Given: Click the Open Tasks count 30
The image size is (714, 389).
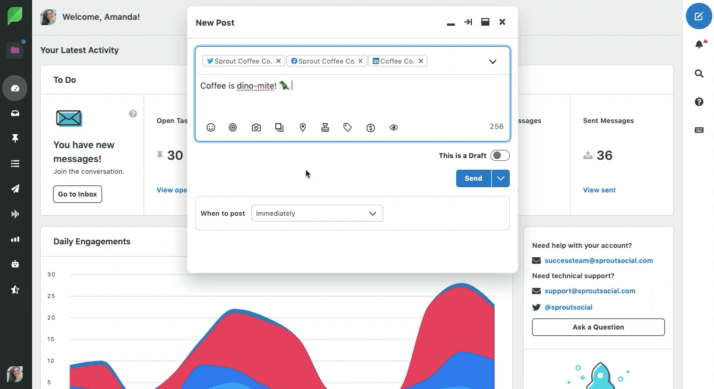Looking at the screenshot, I should tap(175, 155).
